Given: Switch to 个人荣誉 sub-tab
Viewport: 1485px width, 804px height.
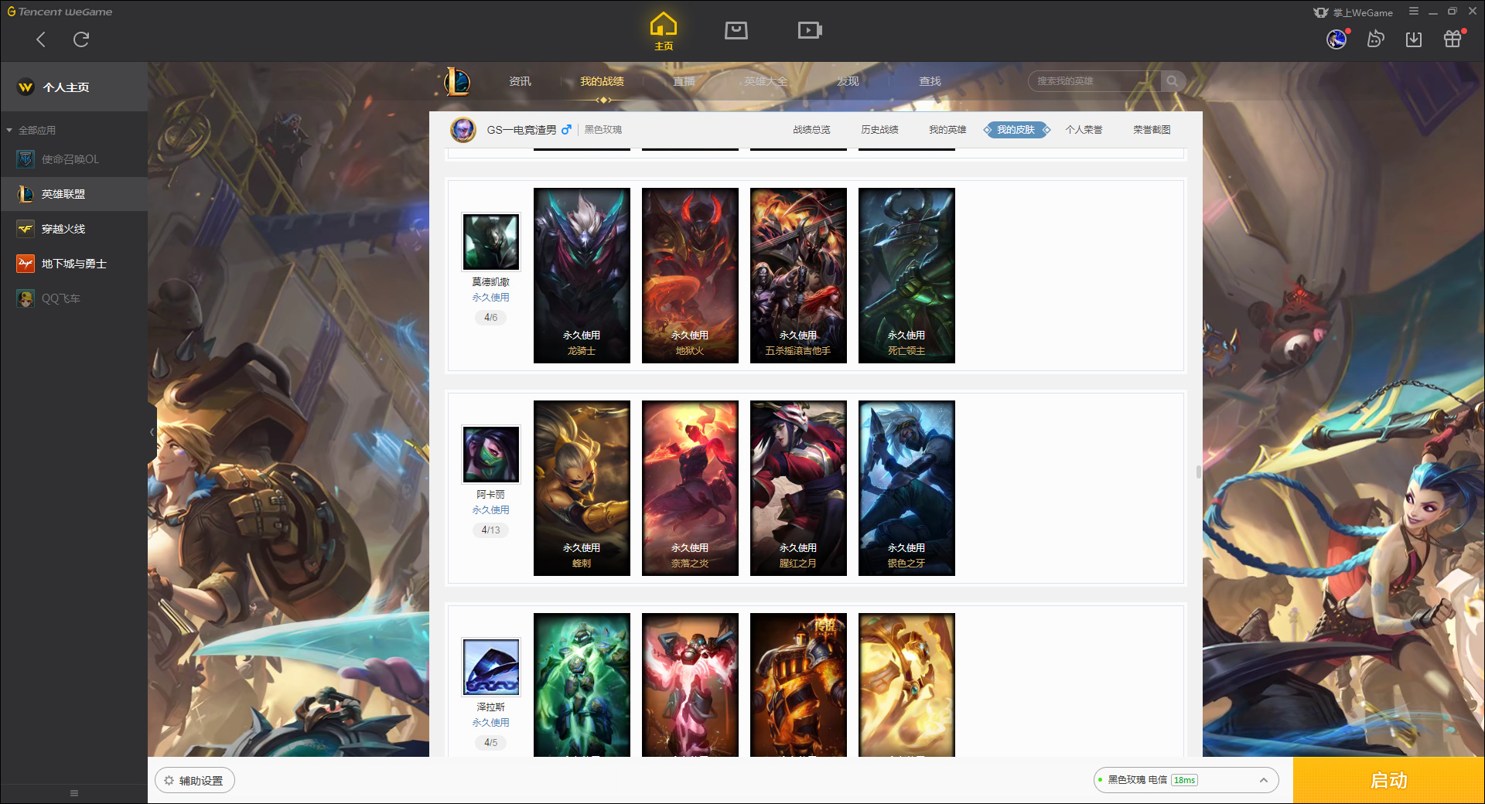Looking at the screenshot, I should [1084, 130].
